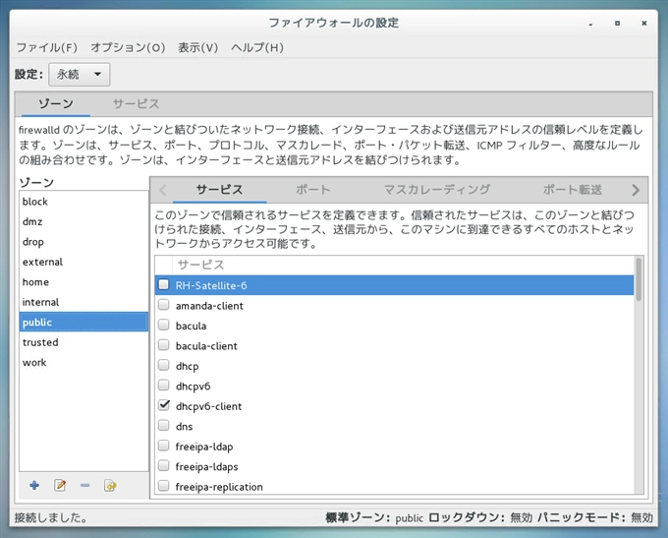Select the dmz zone
668x538 pixels.
pos(83,221)
